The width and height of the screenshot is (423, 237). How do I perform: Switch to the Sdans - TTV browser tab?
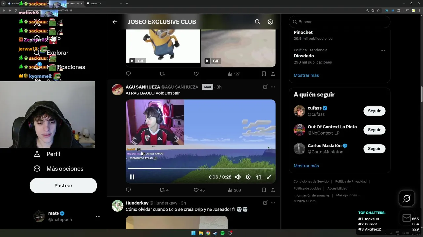pyautogui.click(x=103, y=3)
